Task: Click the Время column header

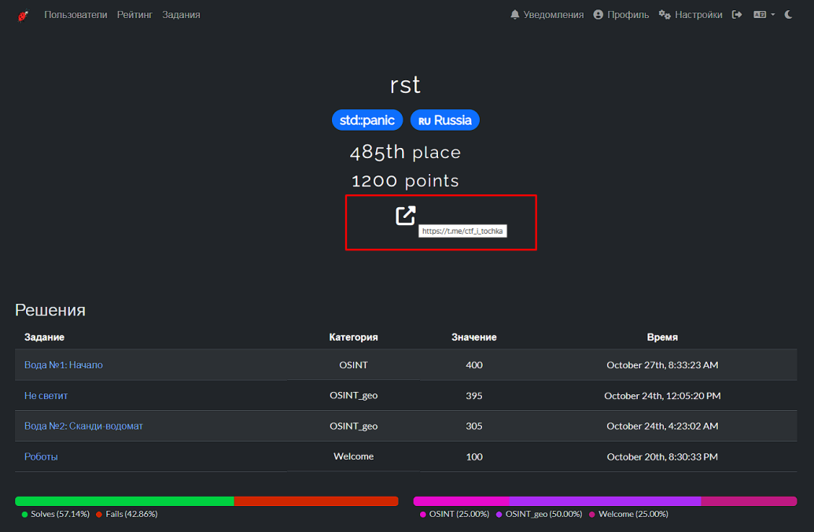Action: point(662,337)
